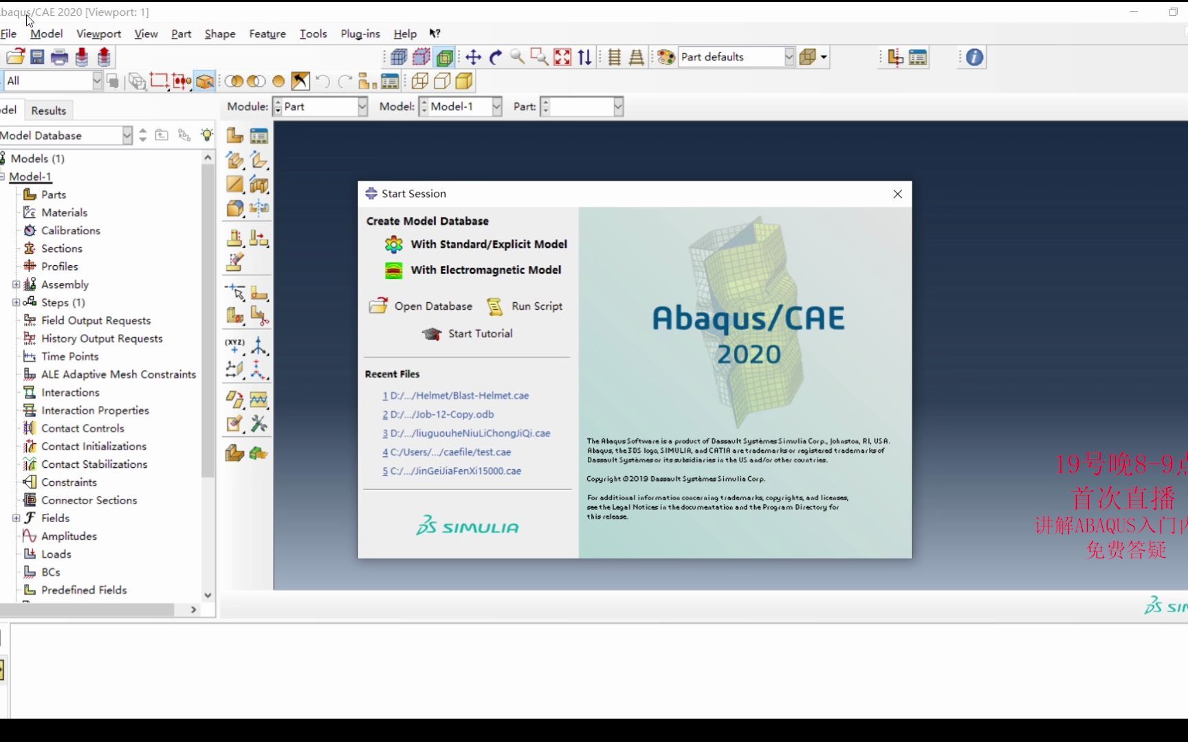Screen dimensions: 1188x742
Task: Open the color code palette icon
Action: (x=665, y=57)
